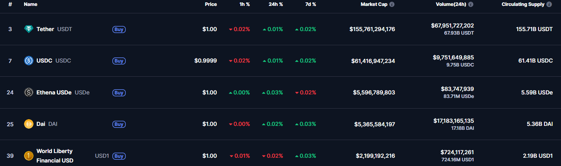Image resolution: width=561 pixels, height=166 pixels.
Task: Sort table by Price column header
Action: click(211, 4)
